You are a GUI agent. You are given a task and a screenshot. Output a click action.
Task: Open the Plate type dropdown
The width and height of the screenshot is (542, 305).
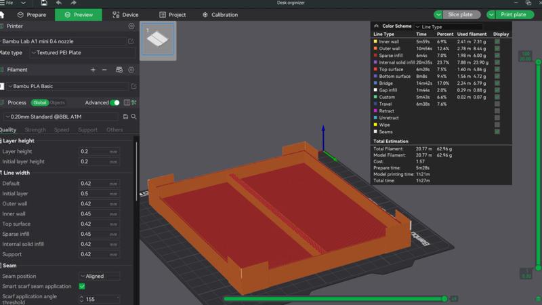point(81,53)
